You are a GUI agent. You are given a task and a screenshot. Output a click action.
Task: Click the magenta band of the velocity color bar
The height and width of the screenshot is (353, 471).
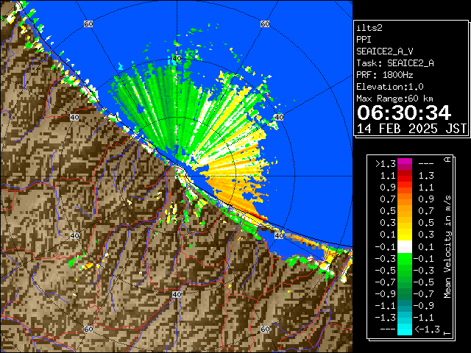pos(405,164)
